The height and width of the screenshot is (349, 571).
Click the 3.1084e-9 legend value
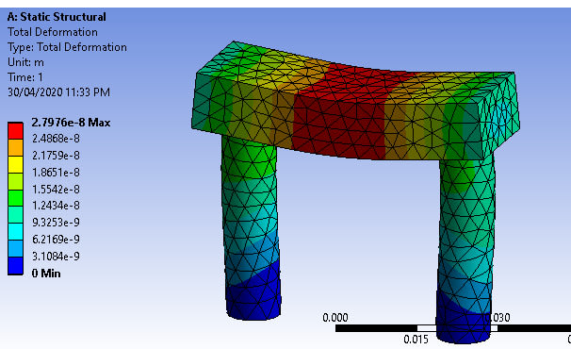pyautogui.click(x=56, y=256)
